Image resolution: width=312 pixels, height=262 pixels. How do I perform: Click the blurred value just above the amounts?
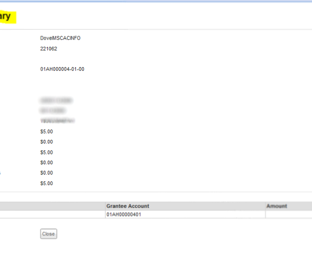click(x=57, y=121)
